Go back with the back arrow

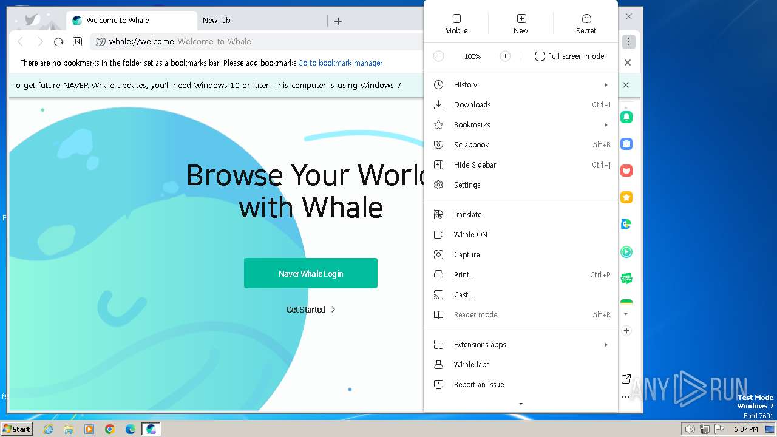click(21, 42)
